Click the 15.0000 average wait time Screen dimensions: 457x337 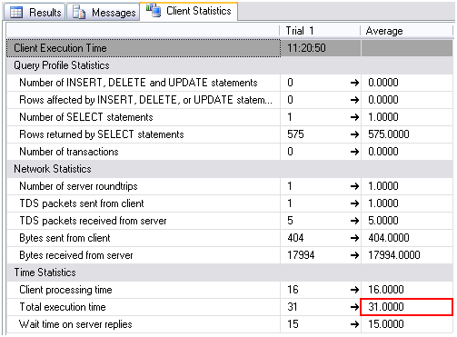point(386,324)
